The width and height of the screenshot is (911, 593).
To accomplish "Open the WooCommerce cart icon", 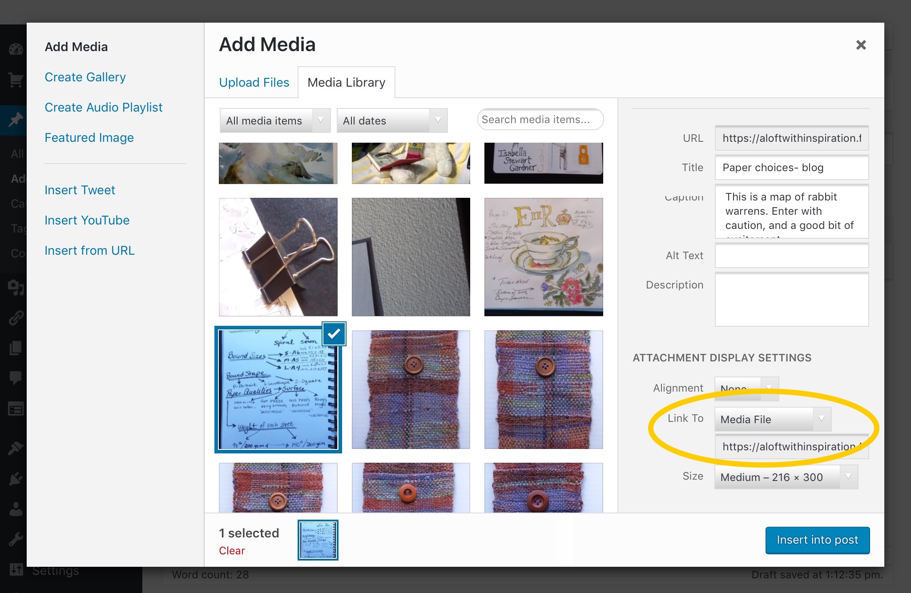I will (15, 80).
